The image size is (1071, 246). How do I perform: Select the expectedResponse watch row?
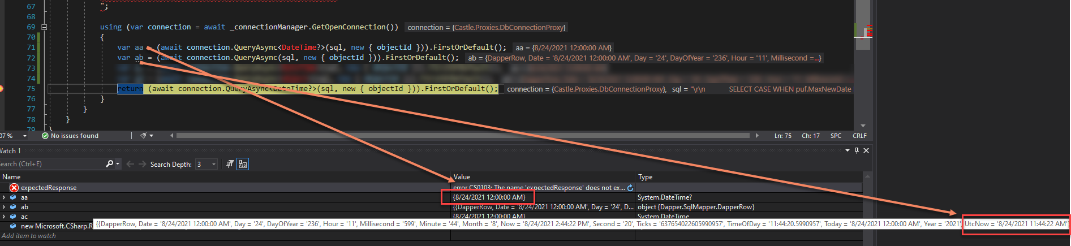point(431,188)
